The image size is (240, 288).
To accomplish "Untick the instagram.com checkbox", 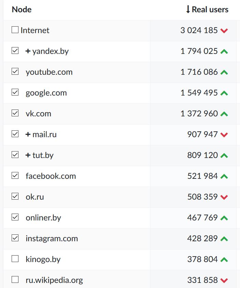I will (15, 238).
